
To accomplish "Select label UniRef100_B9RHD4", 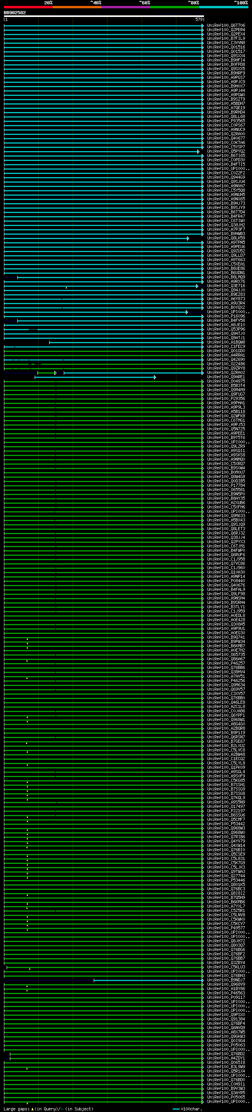I will [x=226, y=112].
